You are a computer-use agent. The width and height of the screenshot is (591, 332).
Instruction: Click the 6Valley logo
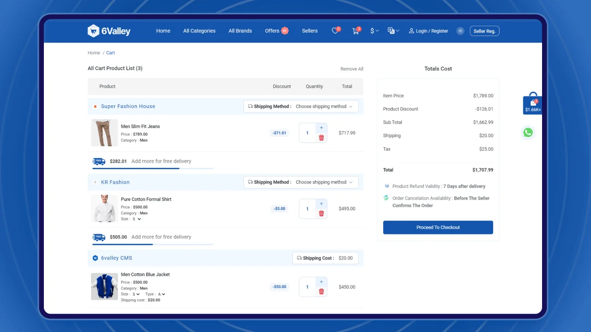pyautogui.click(x=109, y=31)
